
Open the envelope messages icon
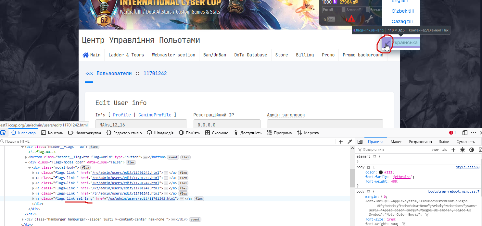point(331,19)
